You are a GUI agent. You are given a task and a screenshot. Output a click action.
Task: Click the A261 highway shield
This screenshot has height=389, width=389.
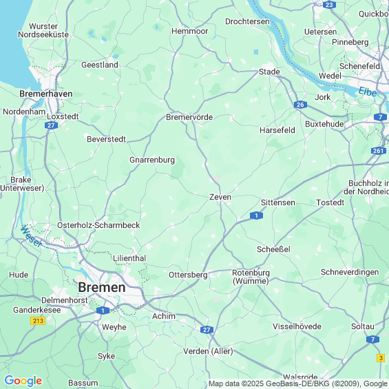(x=379, y=151)
